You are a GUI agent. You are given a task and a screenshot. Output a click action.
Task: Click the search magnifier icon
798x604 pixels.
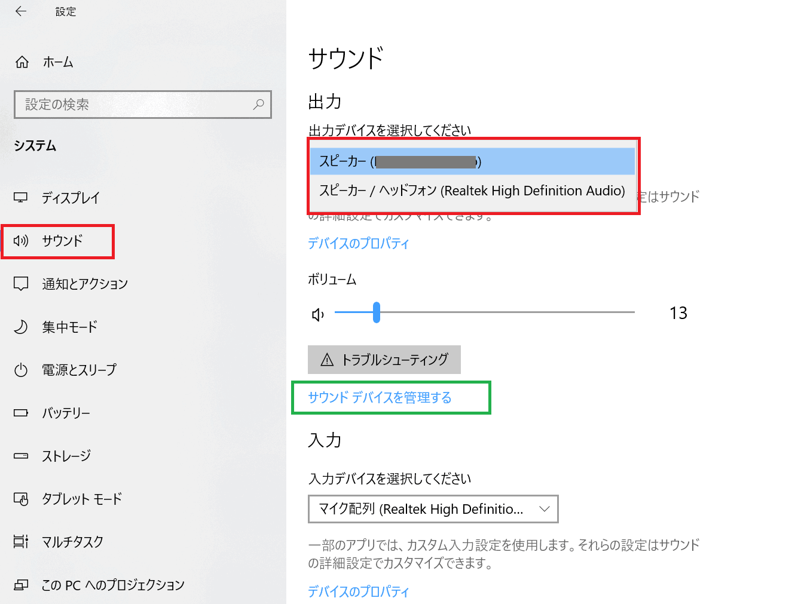(x=258, y=105)
